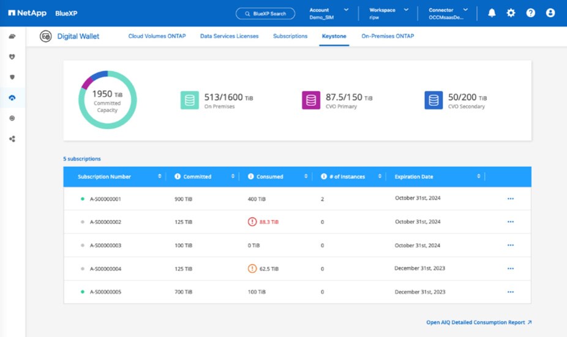The image size is (567, 337).
Task: Click the BlueXP Search field
Action: (x=265, y=13)
